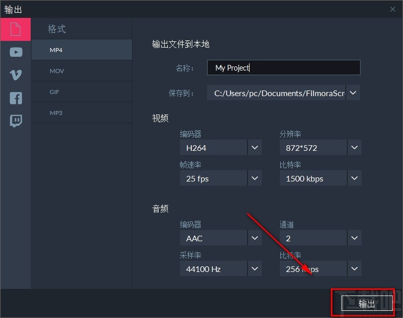Choose the Vimeo upload icon
This screenshot has width=403, height=318.
pos(16,75)
